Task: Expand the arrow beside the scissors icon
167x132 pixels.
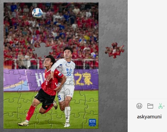Action: click(164, 106)
